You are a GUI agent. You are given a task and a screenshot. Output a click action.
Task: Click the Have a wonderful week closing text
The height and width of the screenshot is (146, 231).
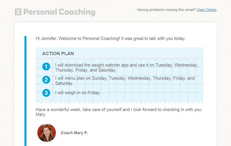click(119, 109)
